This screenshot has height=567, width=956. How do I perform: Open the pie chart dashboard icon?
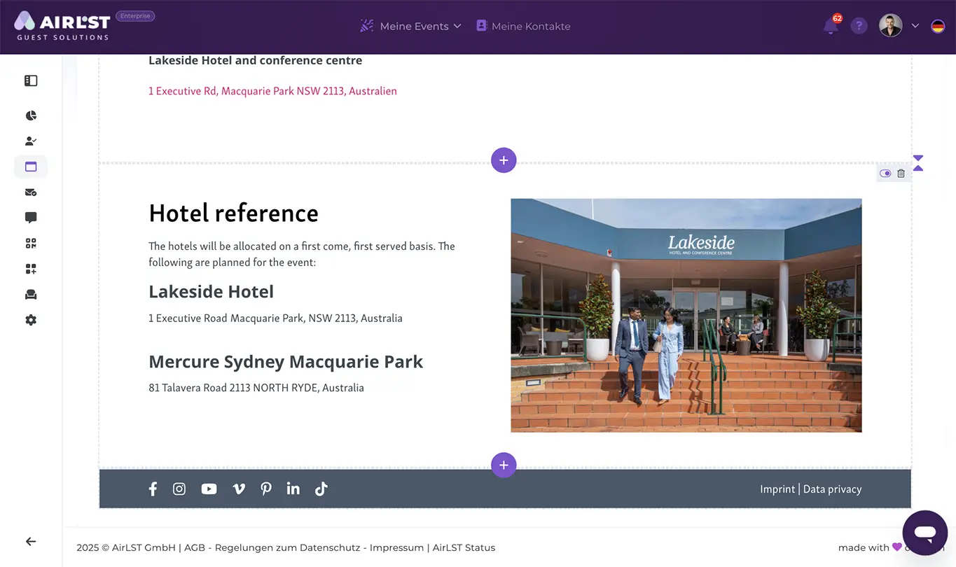31,115
